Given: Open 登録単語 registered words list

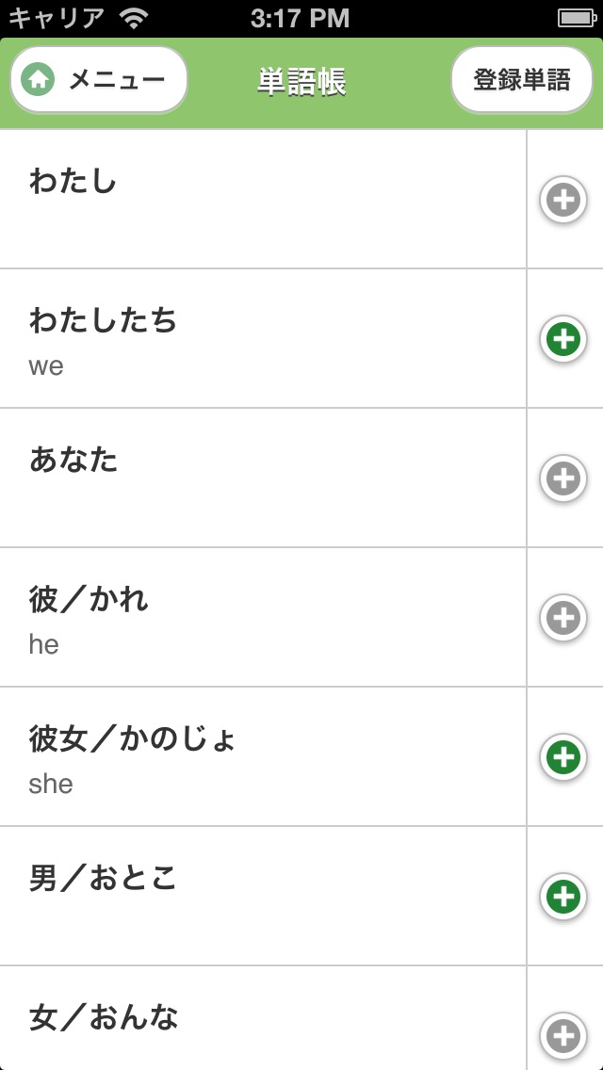Looking at the screenshot, I should (521, 80).
